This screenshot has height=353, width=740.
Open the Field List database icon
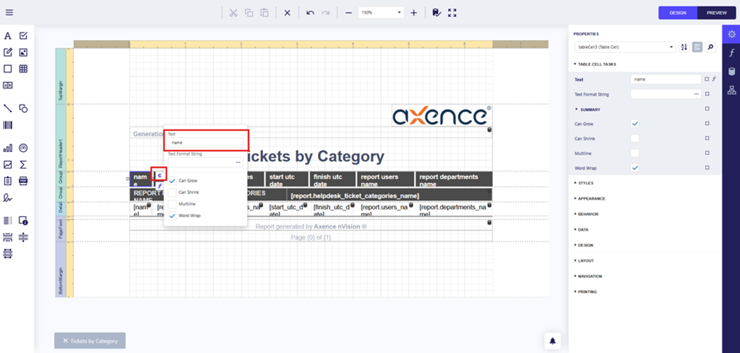731,71
